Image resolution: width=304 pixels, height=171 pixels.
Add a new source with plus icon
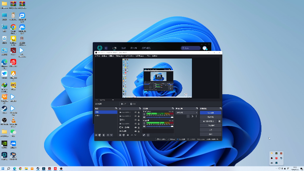click(x=120, y=135)
